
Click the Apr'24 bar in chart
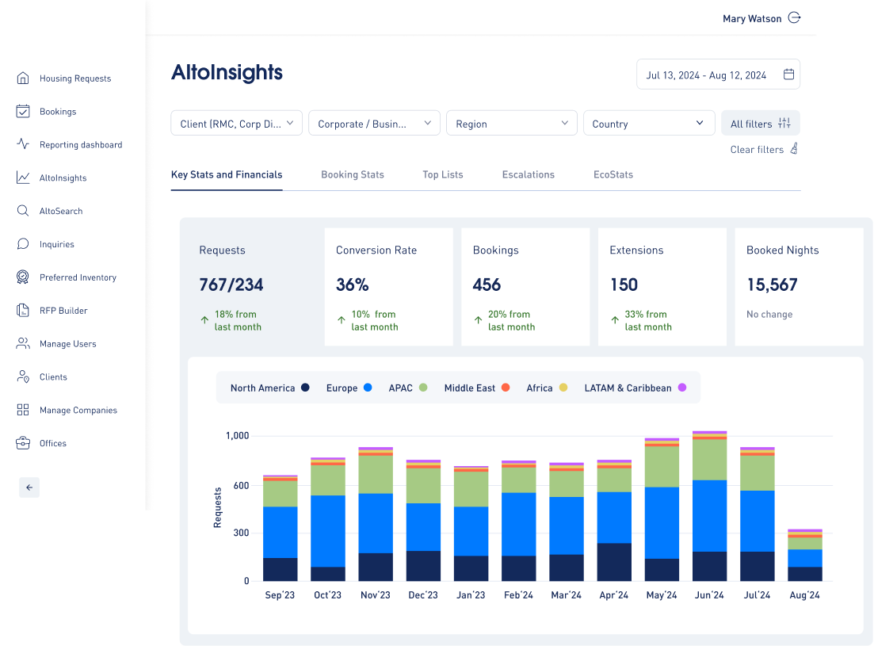614,520
